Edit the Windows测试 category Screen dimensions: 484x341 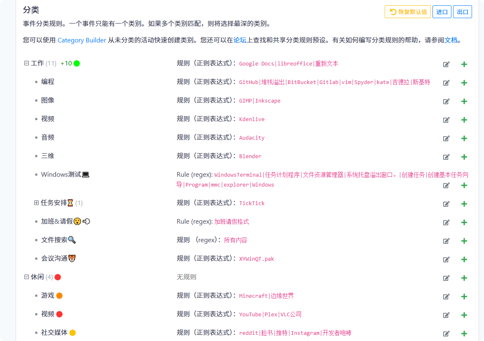(446, 185)
